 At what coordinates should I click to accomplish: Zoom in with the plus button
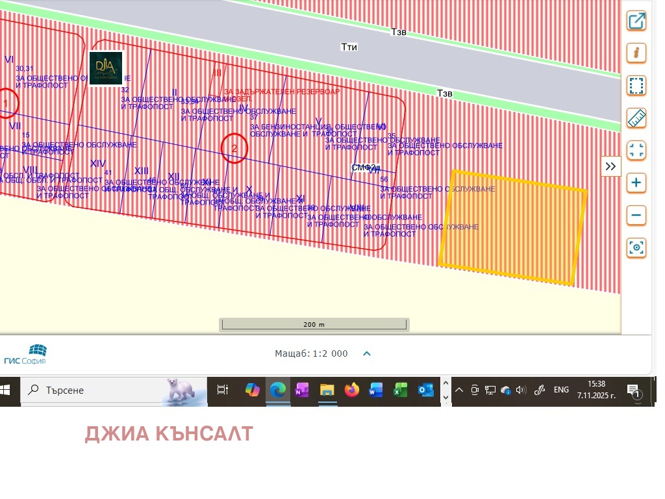coord(636,183)
